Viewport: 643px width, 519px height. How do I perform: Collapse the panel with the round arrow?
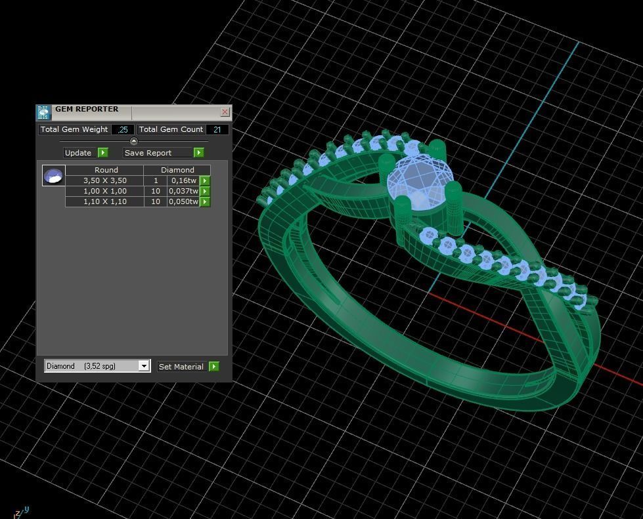pos(134,141)
